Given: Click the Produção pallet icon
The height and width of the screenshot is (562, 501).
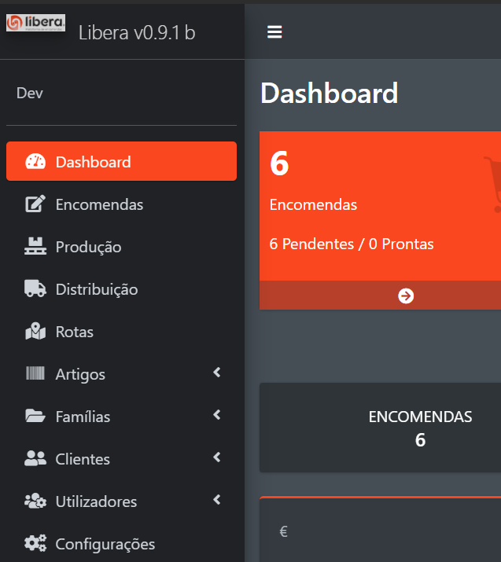Looking at the screenshot, I should pyautogui.click(x=35, y=247).
